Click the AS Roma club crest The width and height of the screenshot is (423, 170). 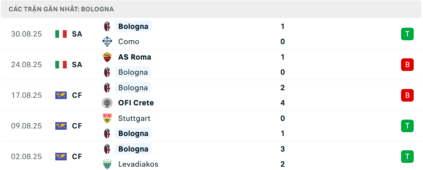pyautogui.click(x=107, y=57)
